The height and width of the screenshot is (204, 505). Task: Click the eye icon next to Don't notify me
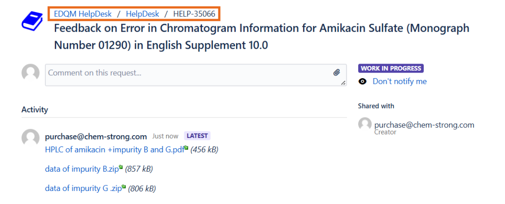pos(363,81)
